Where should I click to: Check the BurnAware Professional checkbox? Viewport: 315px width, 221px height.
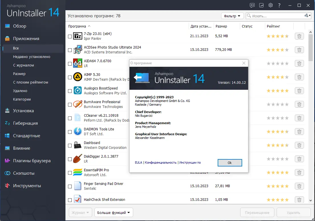tap(70, 105)
